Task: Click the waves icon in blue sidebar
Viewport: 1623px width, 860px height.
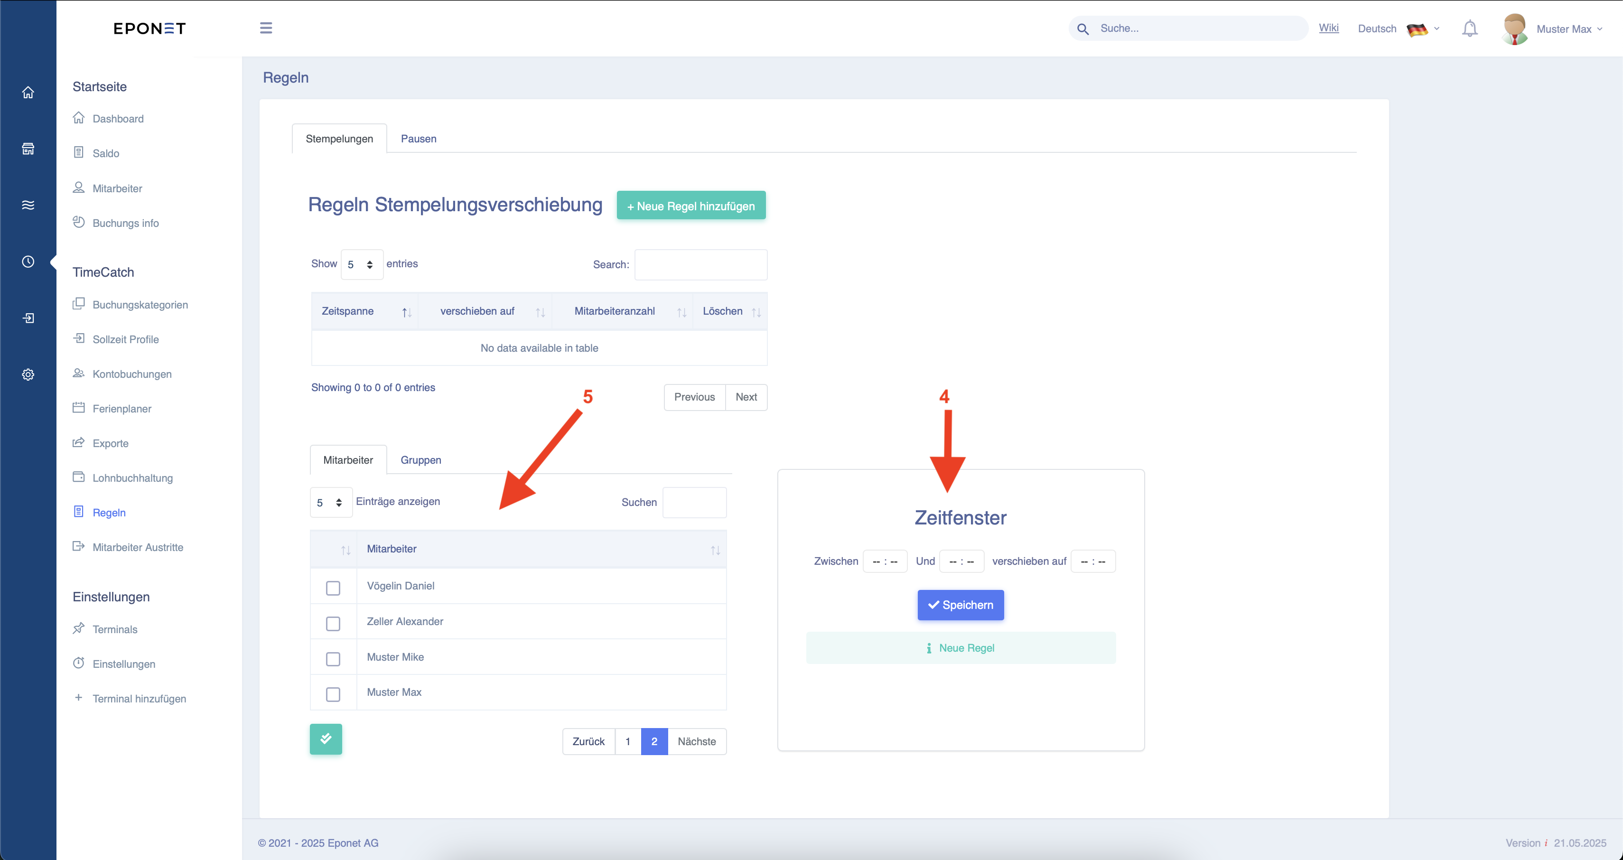Action: click(x=28, y=205)
